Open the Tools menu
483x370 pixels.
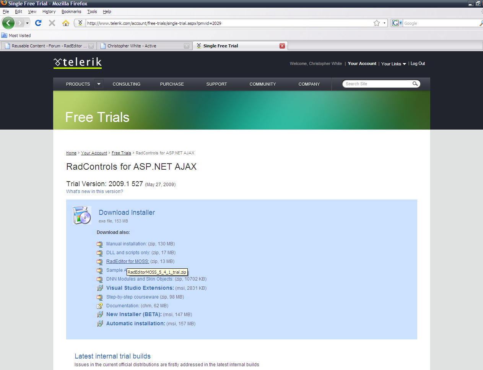point(92,11)
